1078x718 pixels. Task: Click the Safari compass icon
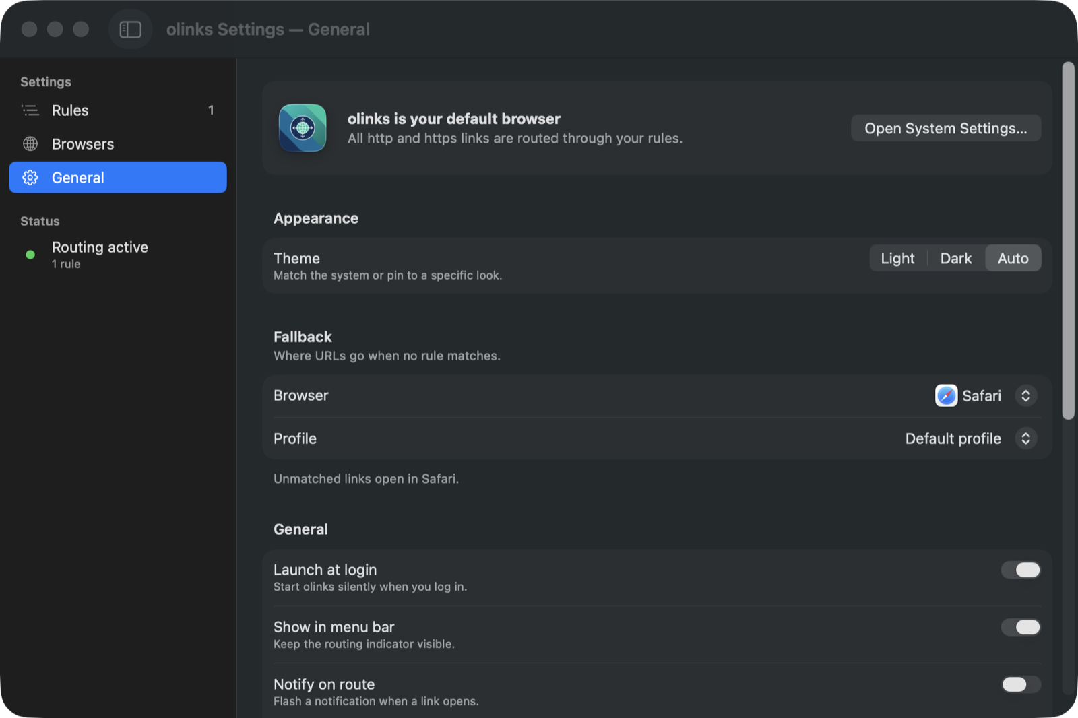click(x=946, y=395)
